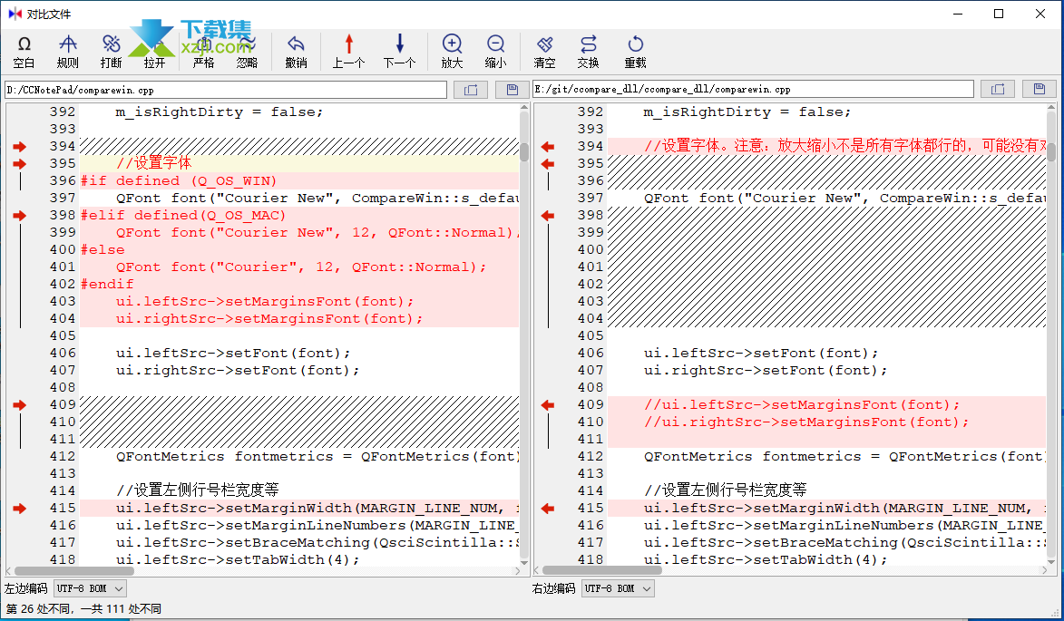Go to next difference with 下一个
The height and width of the screenshot is (621, 1064).
(x=399, y=51)
